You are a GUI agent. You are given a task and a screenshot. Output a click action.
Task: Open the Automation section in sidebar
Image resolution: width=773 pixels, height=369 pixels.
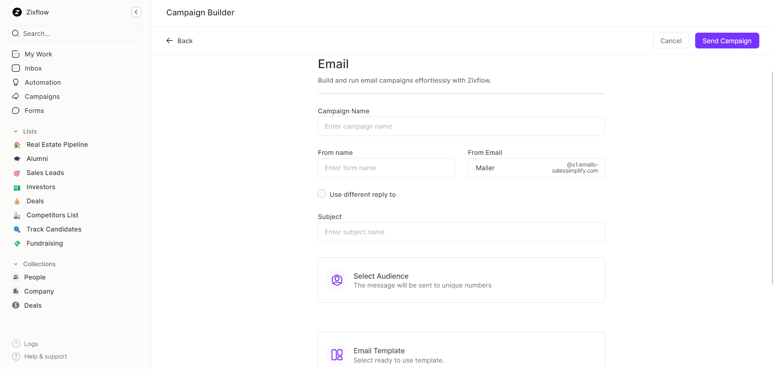pos(42,82)
